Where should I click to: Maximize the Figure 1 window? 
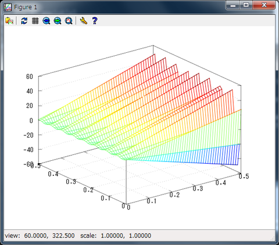coord(246,5)
